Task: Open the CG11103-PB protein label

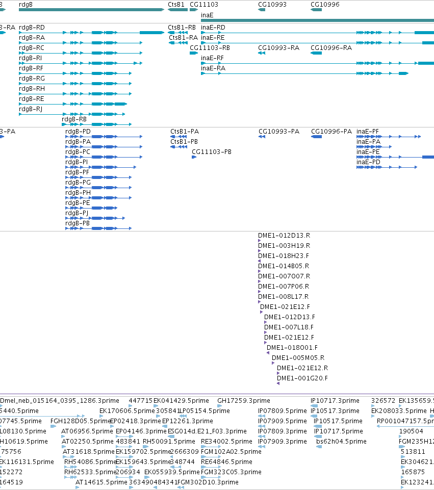Action: tap(212, 151)
